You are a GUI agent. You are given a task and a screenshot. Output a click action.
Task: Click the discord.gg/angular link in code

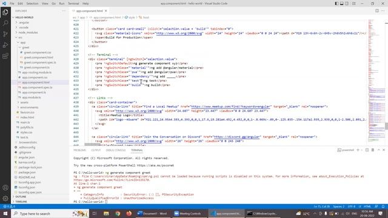point(237,137)
